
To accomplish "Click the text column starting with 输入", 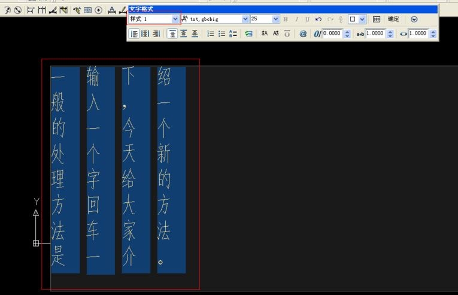I will point(101,171).
